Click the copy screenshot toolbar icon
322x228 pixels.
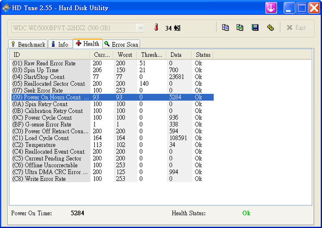click(x=240, y=28)
